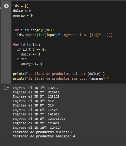Click the ids.append input code line
126x146 pixels.
pyautogui.click(x=65, y=35)
